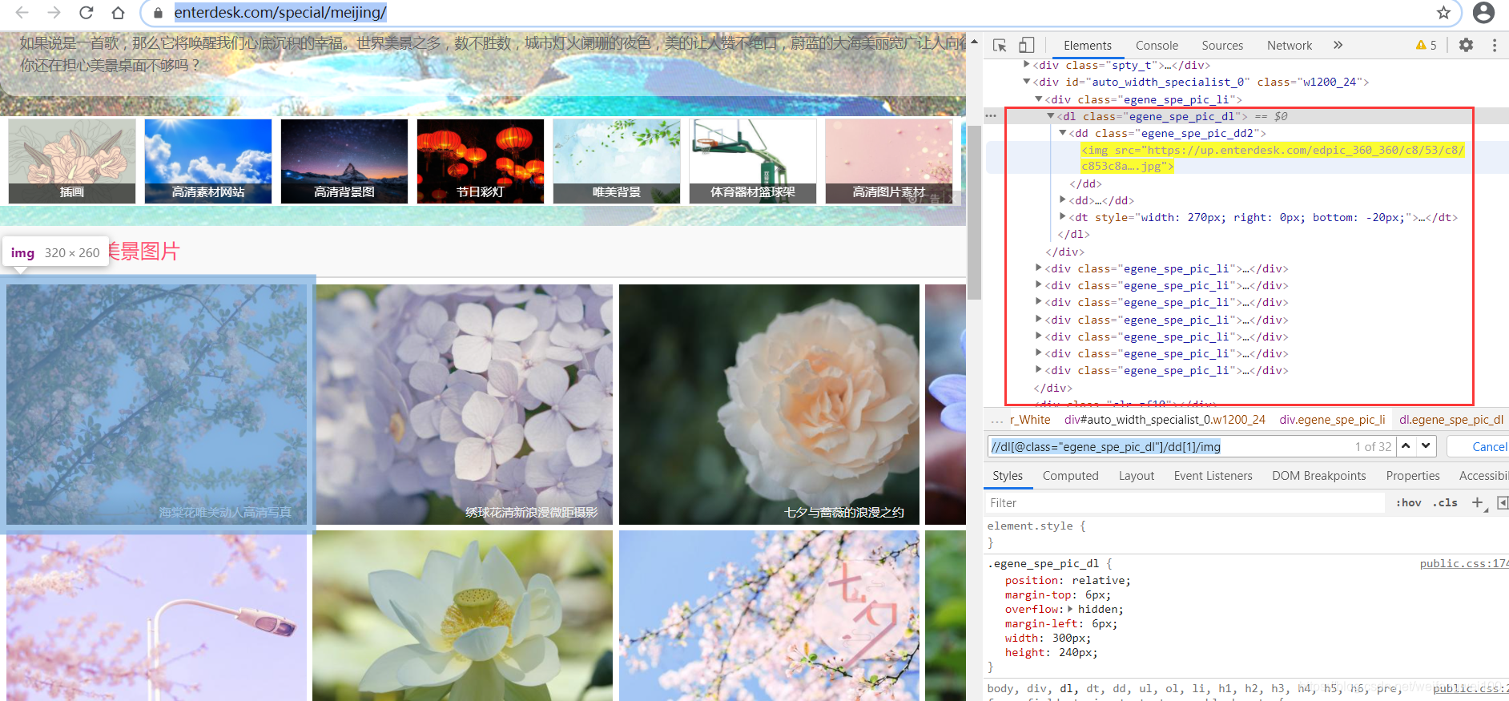Bookmark this page with star icon
This screenshot has width=1509, height=701.
click(x=1443, y=13)
